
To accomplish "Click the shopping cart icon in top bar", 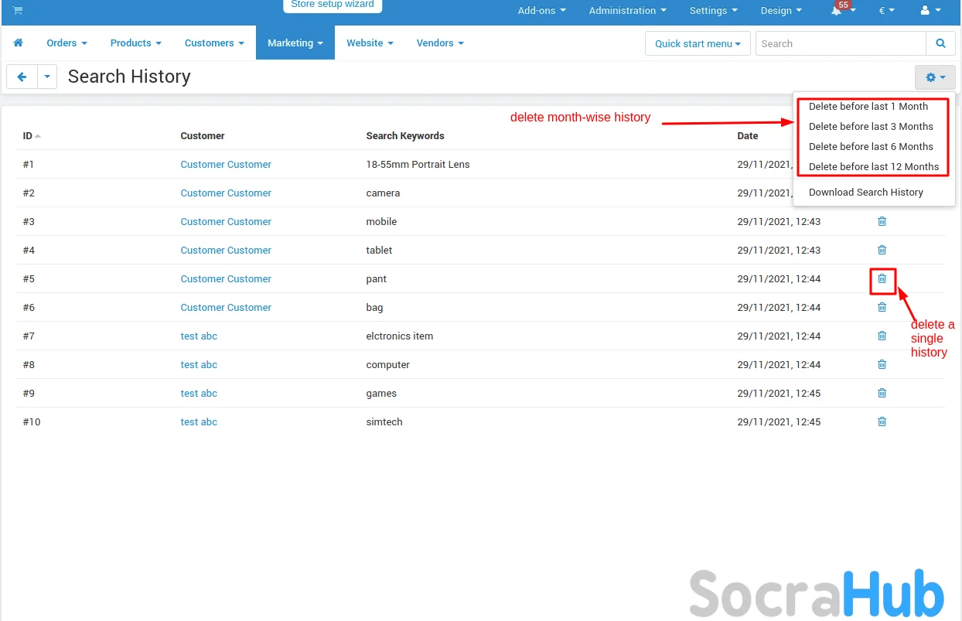I will [x=18, y=10].
